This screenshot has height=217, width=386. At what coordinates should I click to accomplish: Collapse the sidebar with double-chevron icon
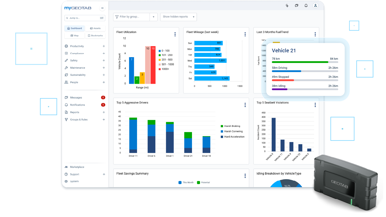click(x=102, y=8)
